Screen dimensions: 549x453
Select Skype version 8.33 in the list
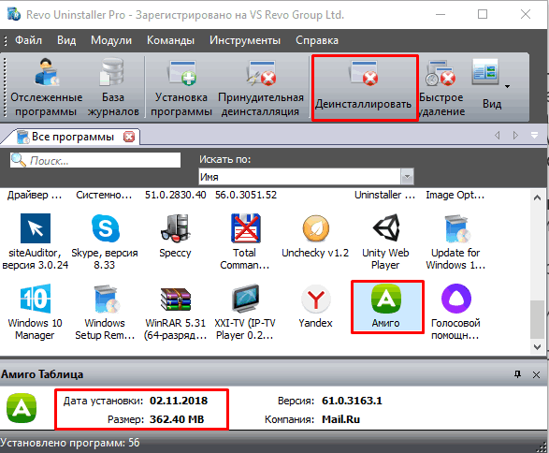[x=105, y=241]
